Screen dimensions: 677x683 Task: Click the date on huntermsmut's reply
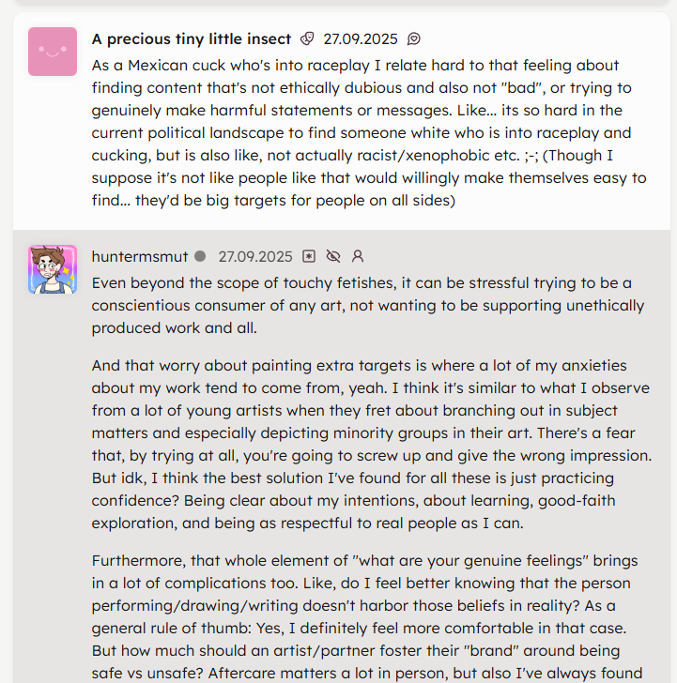[254, 256]
